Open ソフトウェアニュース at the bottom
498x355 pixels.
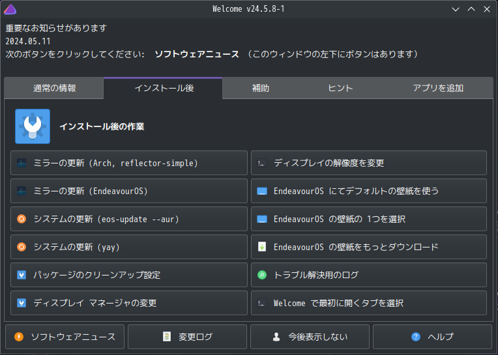click(x=65, y=337)
